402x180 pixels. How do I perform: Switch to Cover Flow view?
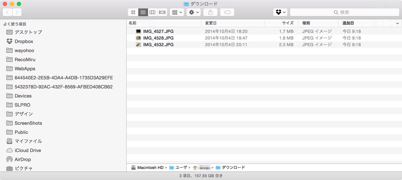click(162, 12)
